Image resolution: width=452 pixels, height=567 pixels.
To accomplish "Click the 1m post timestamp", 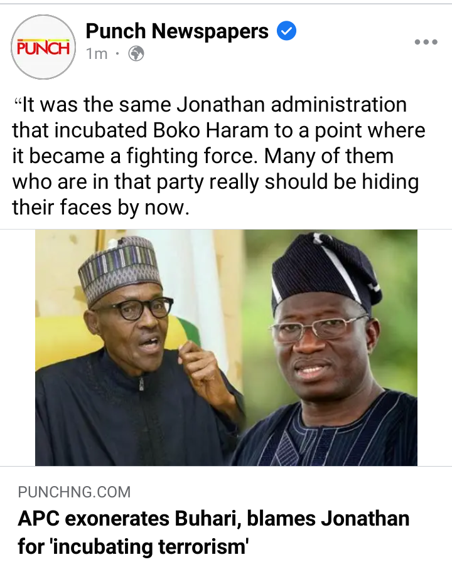I will pos(97,54).
